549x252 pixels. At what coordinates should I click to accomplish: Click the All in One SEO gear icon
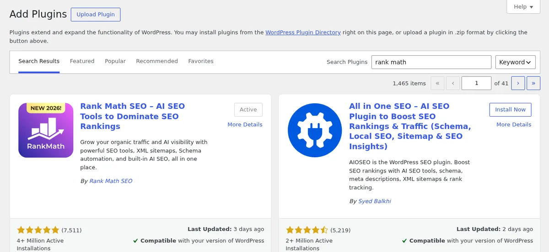pyautogui.click(x=315, y=130)
